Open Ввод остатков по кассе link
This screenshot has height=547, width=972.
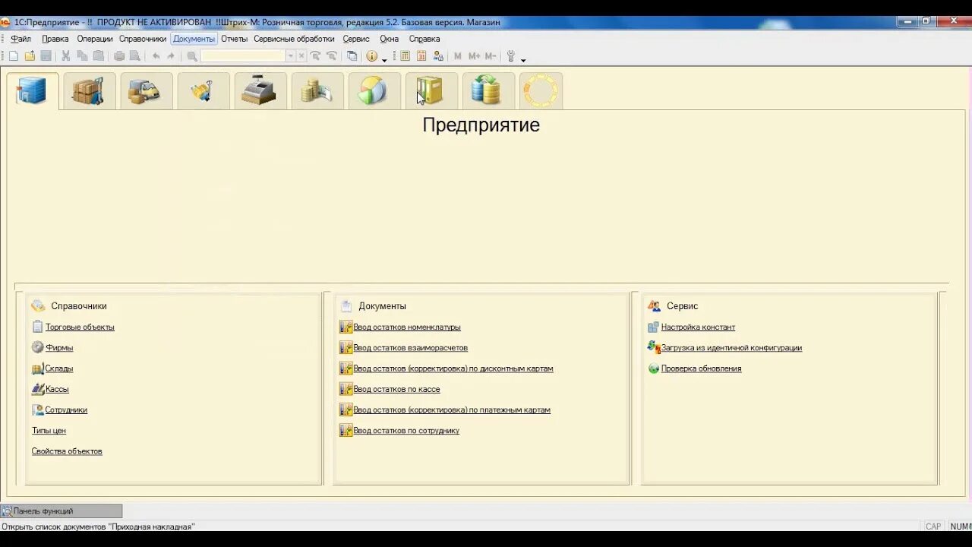(x=396, y=389)
